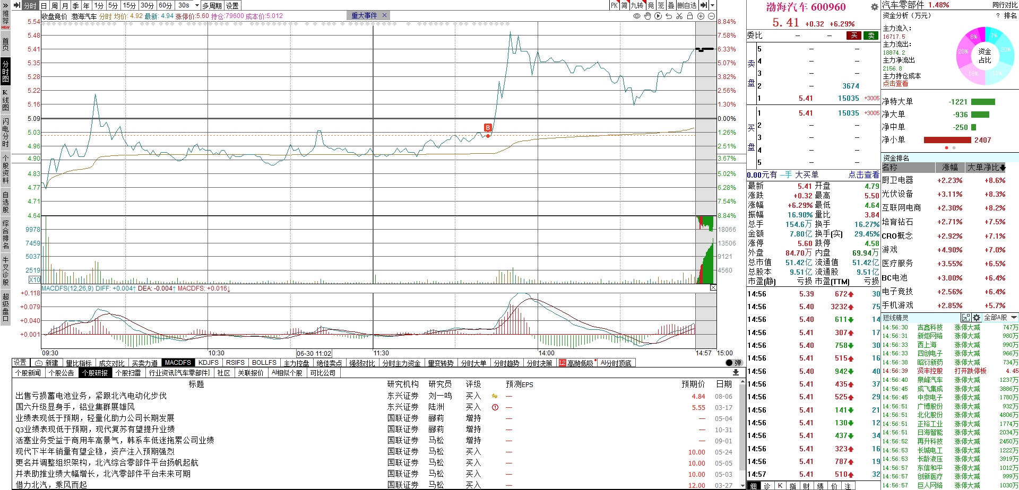This screenshot has width=1019, height=490.
Task: Click 厨卫电器 row in 资金排名
Action: pos(950,180)
